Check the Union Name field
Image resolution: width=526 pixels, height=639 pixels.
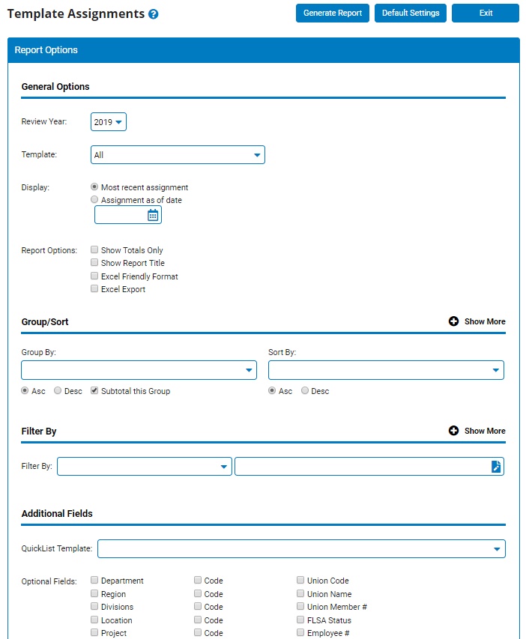pos(300,593)
